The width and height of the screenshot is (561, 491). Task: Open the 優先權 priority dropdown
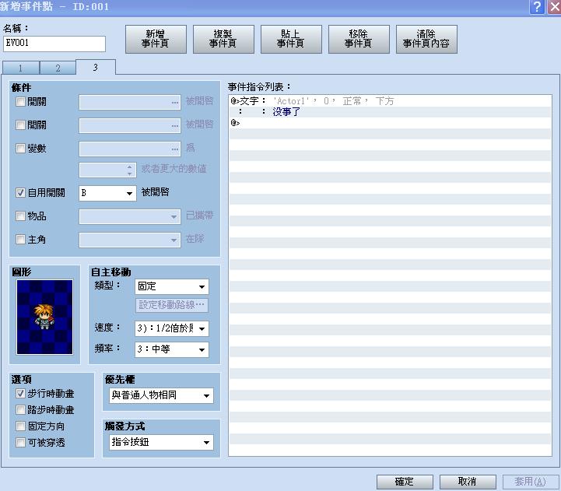point(161,395)
